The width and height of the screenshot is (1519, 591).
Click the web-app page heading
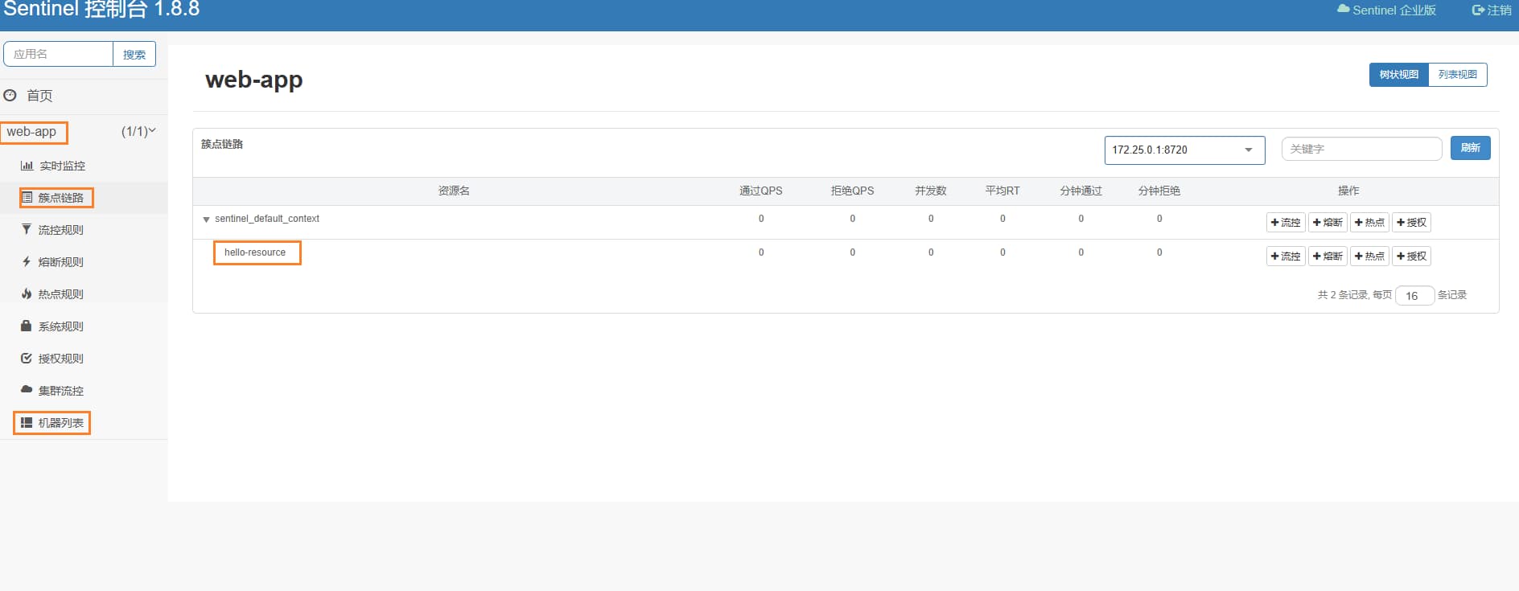(254, 80)
